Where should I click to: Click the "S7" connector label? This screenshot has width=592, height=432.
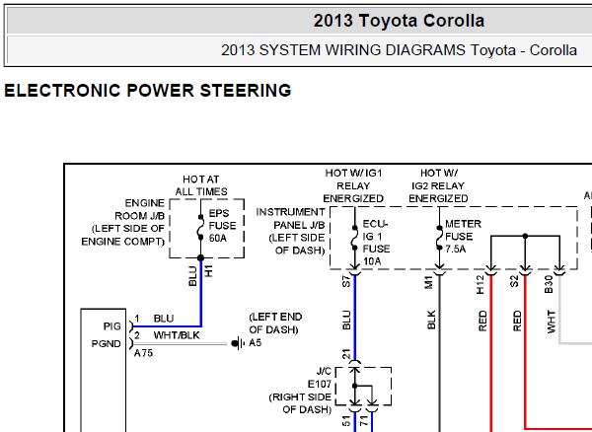[346, 281]
